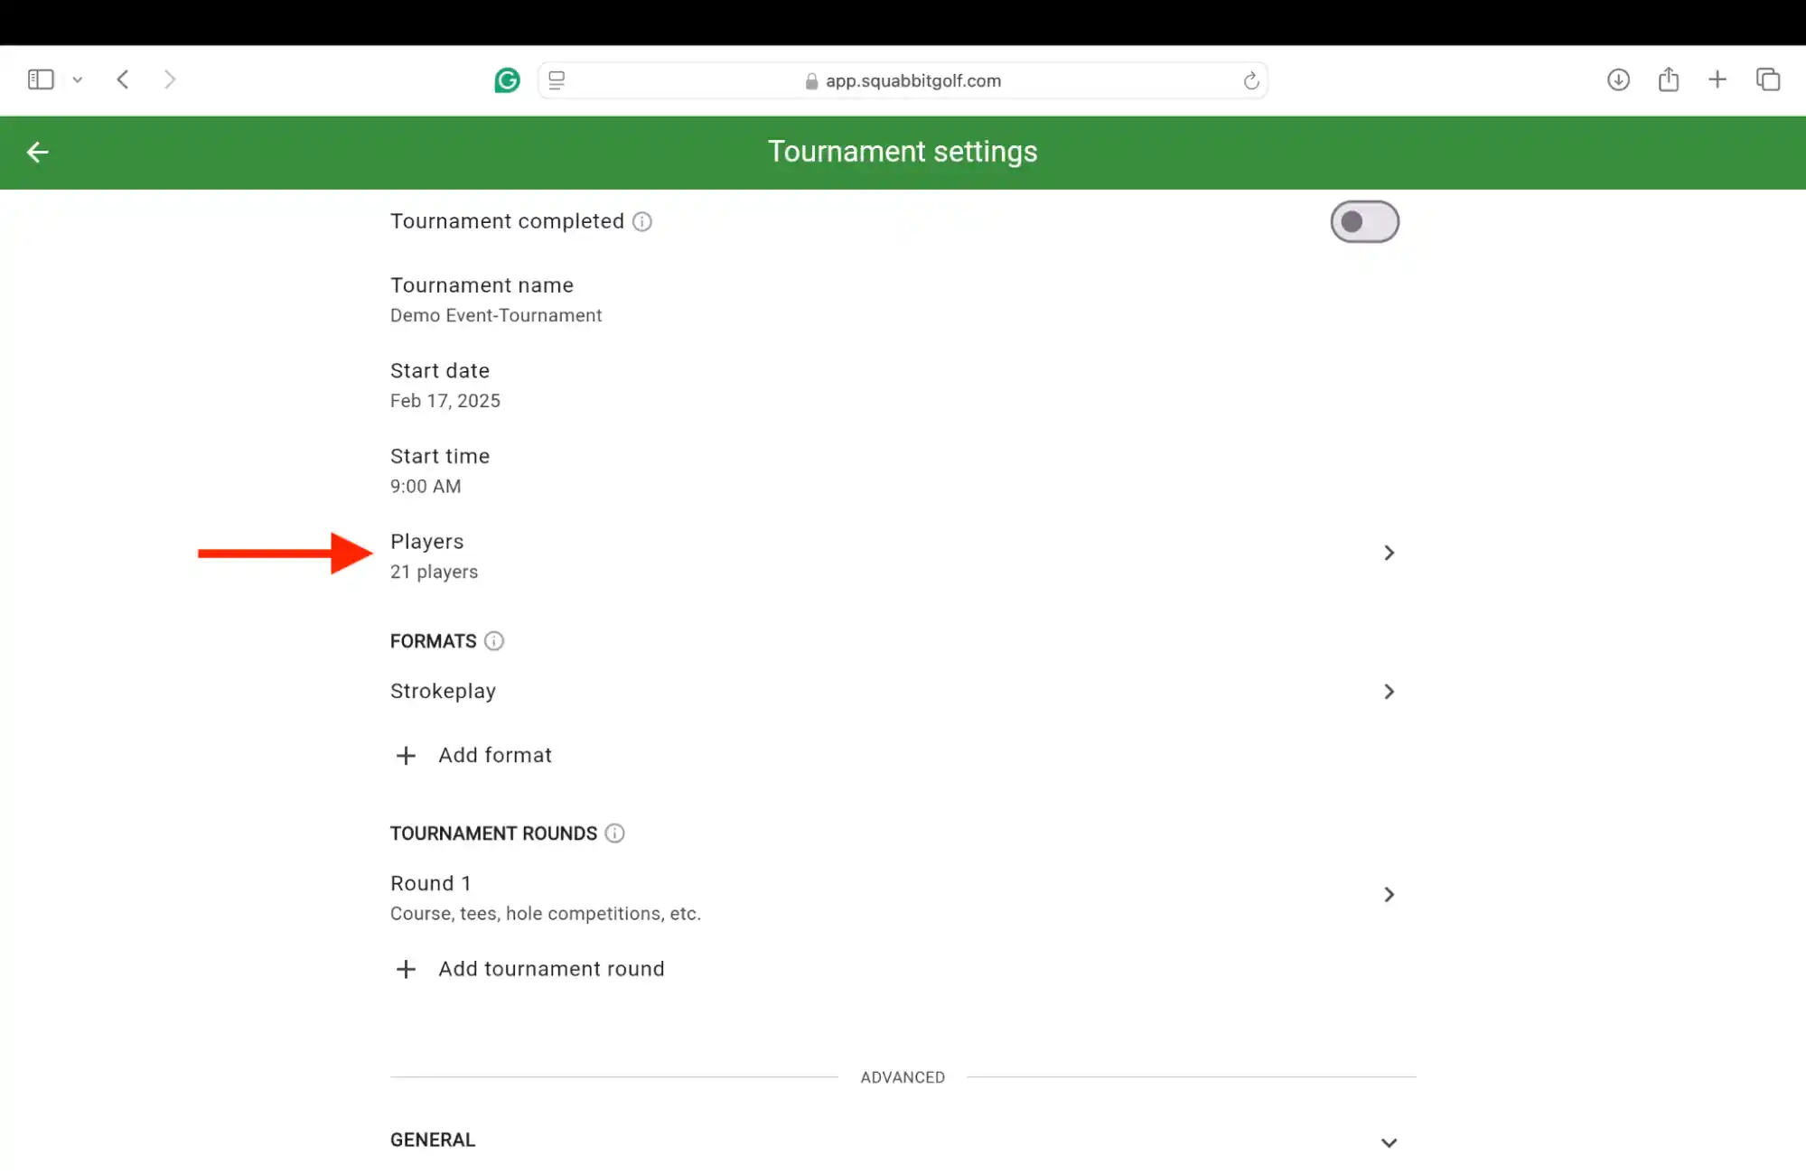Open the browser downloads icon
This screenshot has height=1173, width=1806.
[x=1618, y=79]
